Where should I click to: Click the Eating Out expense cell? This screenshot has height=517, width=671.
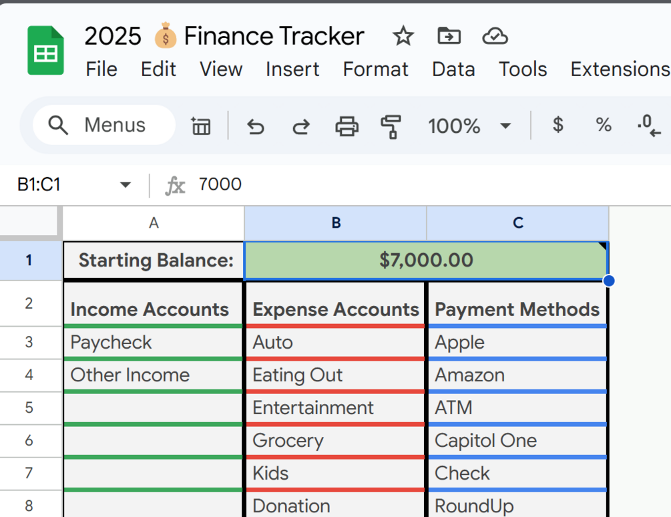point(335,375)
